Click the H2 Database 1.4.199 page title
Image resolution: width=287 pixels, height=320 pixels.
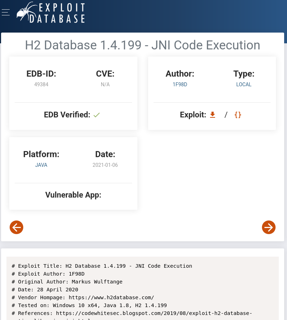[142, 45]
